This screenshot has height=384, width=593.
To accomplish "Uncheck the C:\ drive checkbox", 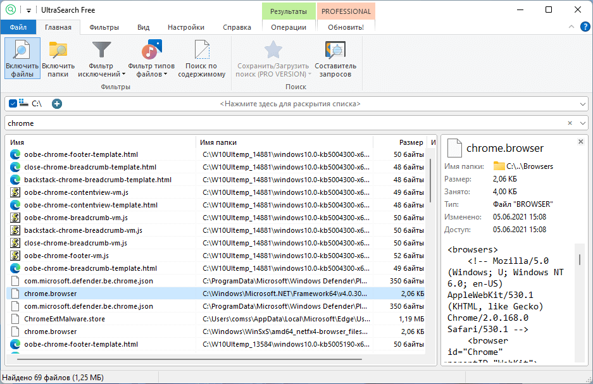I will [x=13, y=104].
